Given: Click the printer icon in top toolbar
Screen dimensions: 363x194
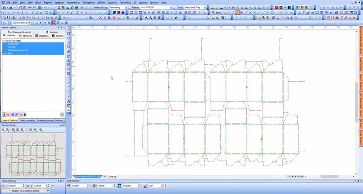Looking at the screenshot, I should pos(30,7).
